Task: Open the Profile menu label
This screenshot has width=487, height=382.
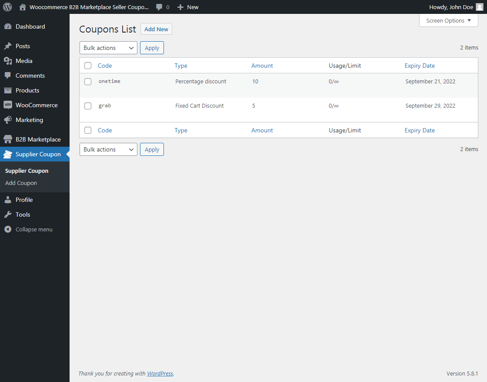Action: (x=24, y=200)
